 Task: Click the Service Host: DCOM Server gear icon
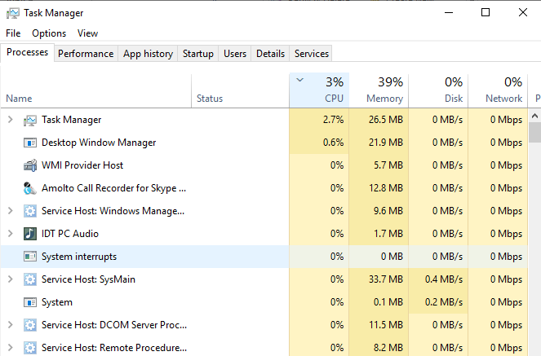(30, 325)
